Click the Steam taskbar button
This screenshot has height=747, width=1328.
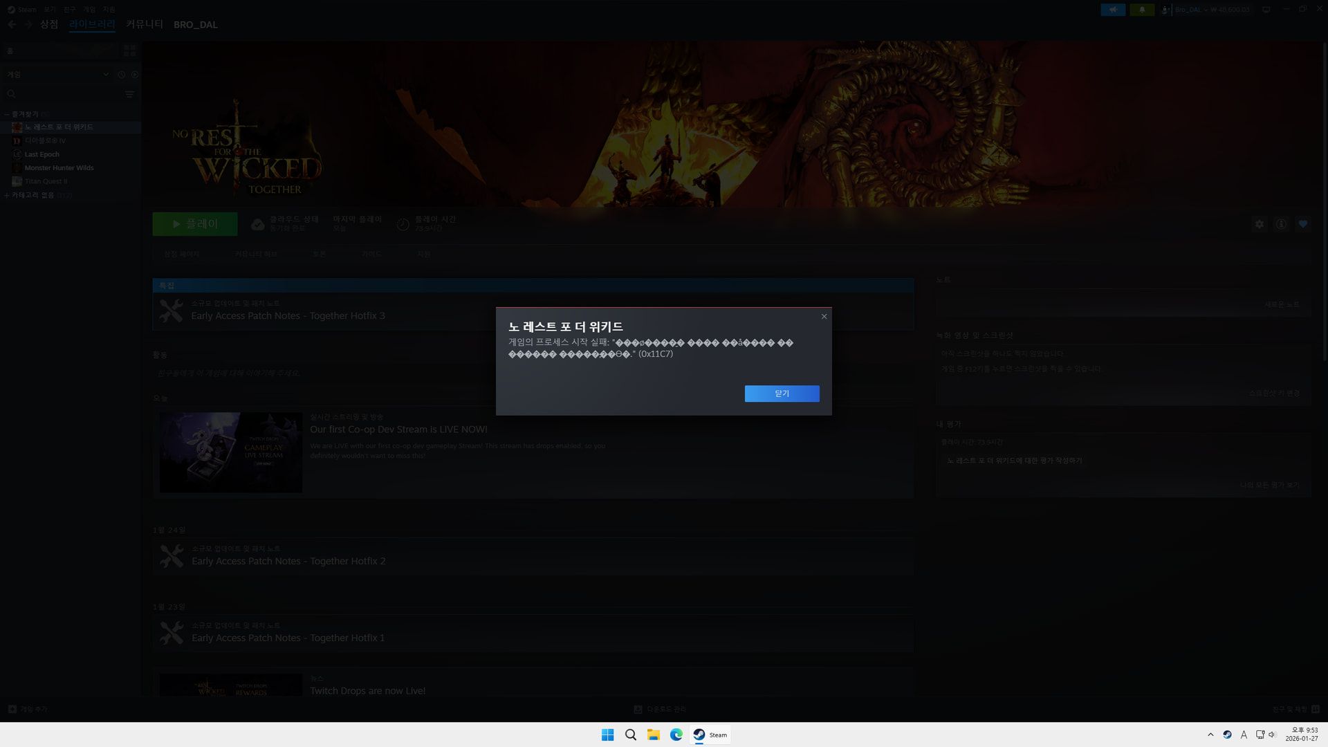(710, 735)
